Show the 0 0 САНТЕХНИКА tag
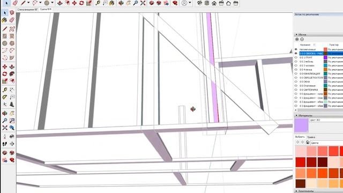Screen dimensions: 343x193 pos(296,90)
